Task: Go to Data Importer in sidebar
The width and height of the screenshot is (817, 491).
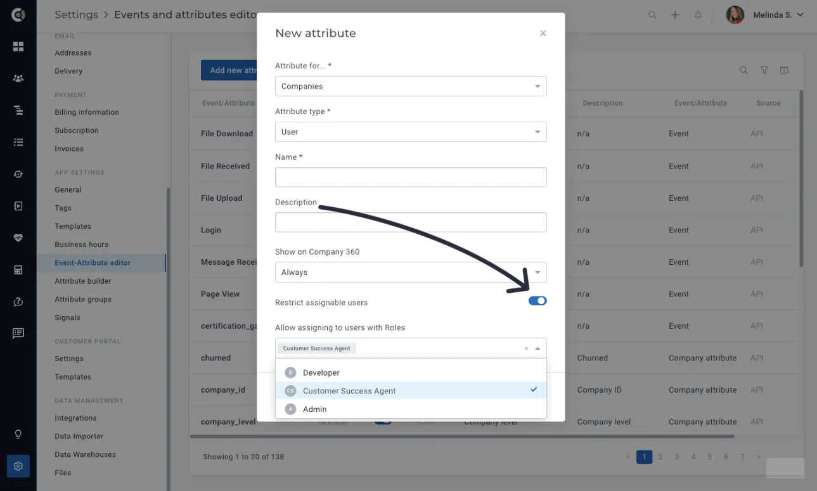Action: (79, 437)
